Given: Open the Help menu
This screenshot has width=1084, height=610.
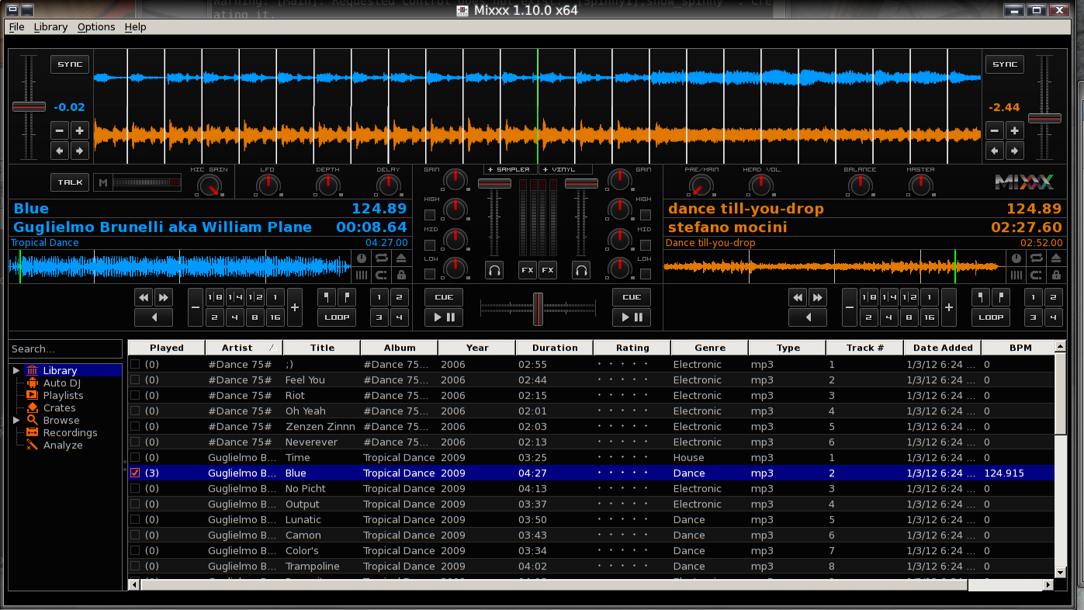Looking at the screenshot, I should (135, 26).
